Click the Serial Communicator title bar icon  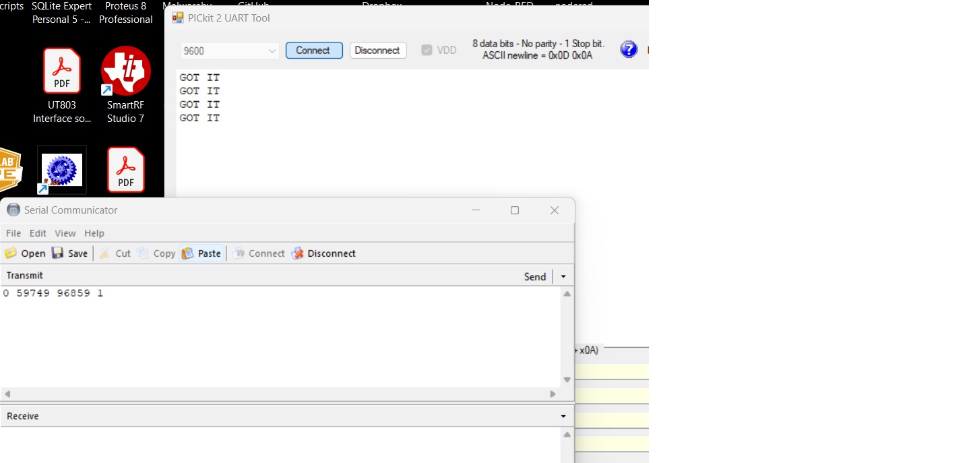[x=13, y=210]
